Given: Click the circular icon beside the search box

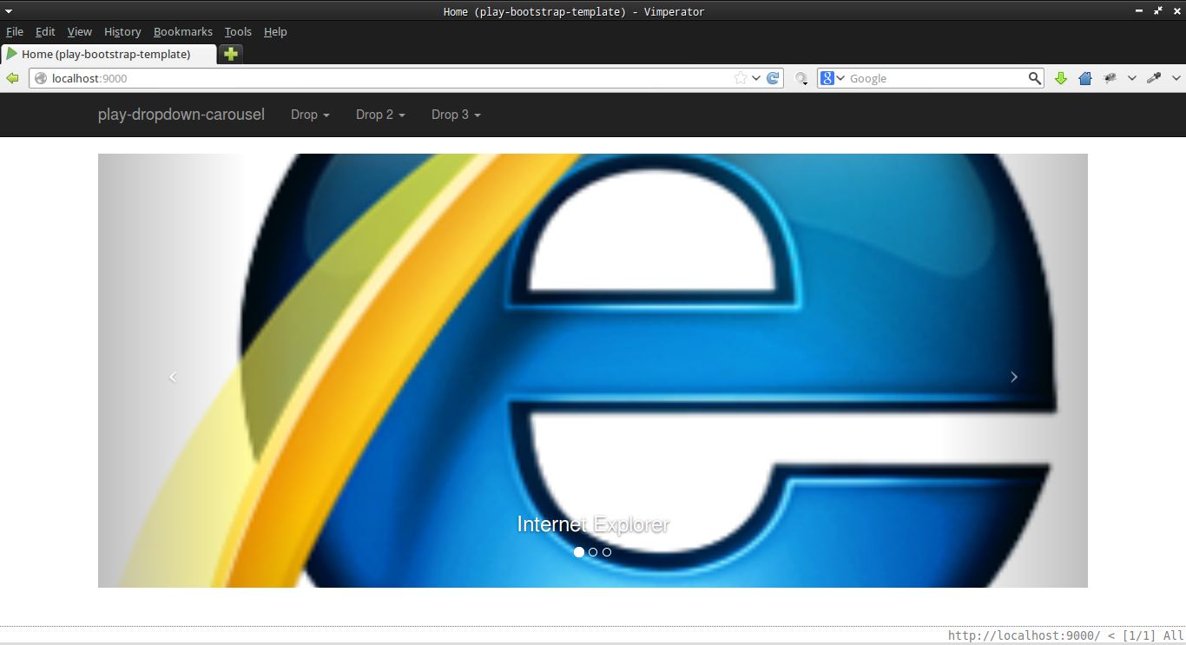Looking at the screenshot, I should coord(801,78).
